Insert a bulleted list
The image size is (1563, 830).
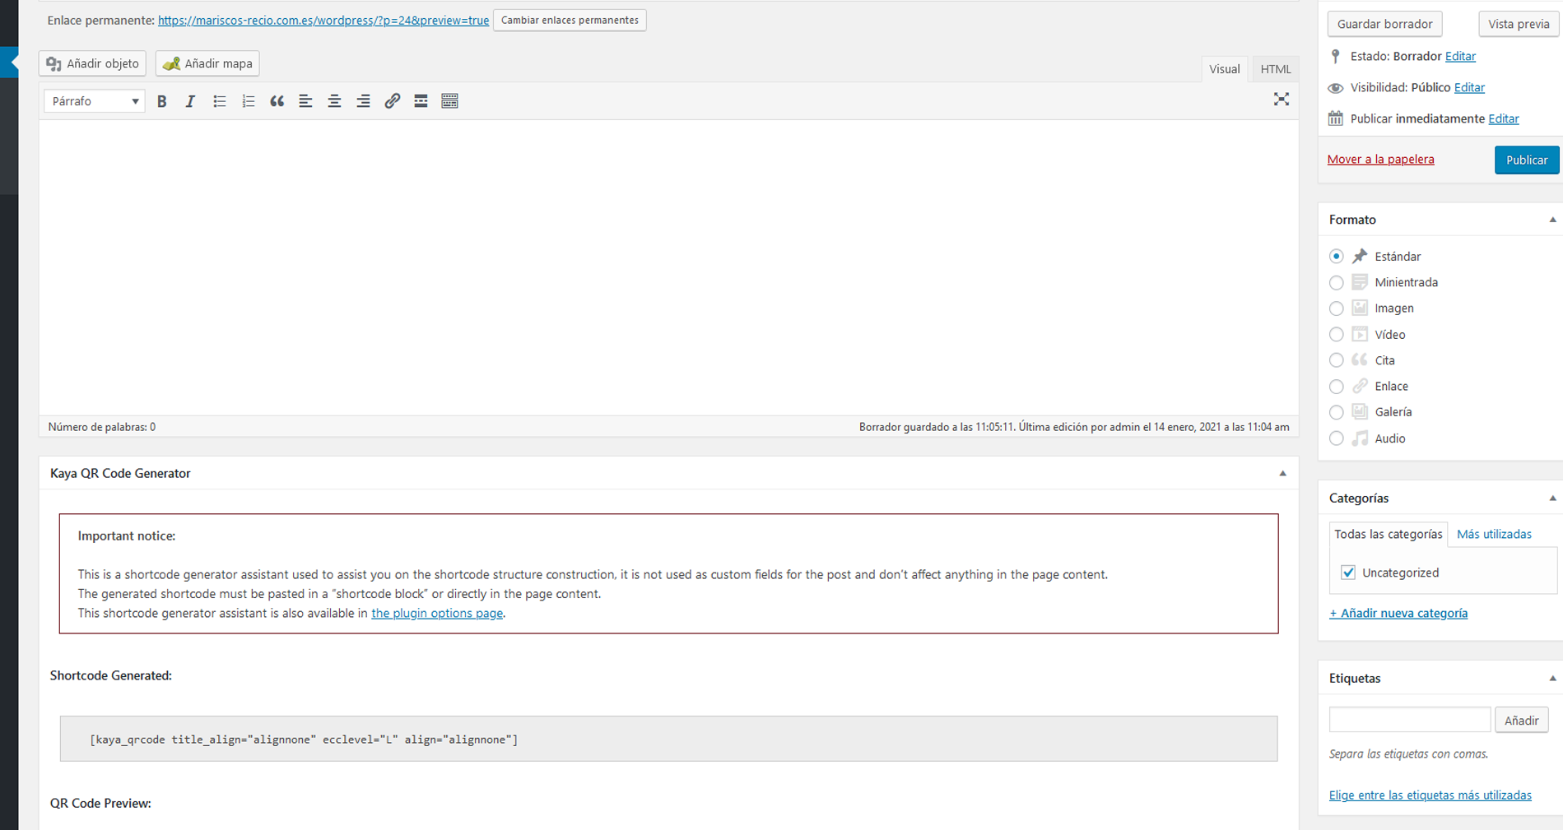pyautogui.click(x=219, y=101)
